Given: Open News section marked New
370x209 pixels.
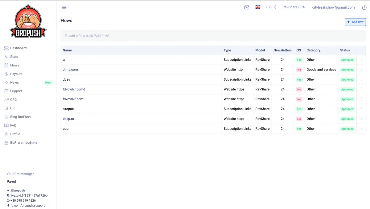Looking at the screenshot, I should 14,82.
